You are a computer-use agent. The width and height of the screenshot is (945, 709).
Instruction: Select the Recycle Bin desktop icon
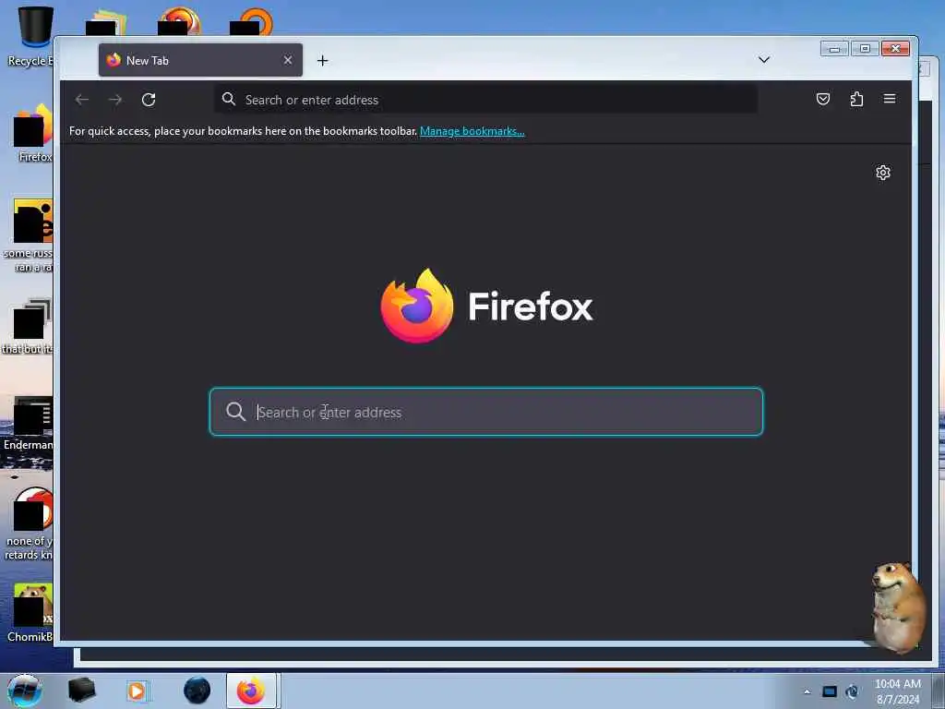(x=30, y=36)
